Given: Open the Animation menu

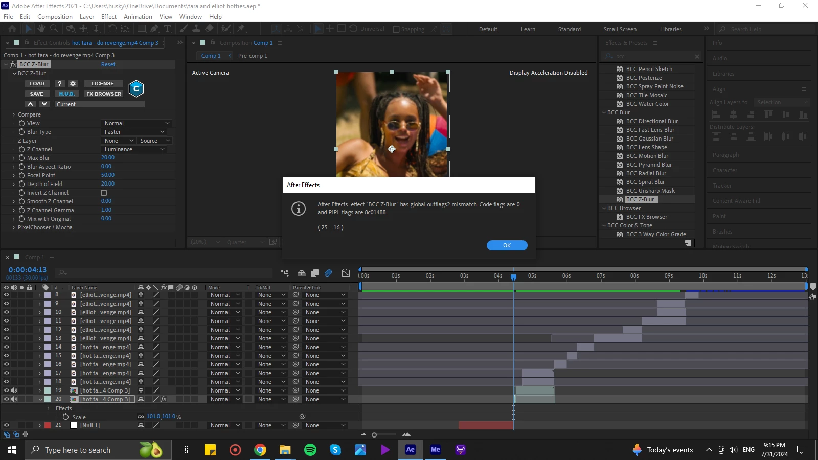Looking at the screenshot, I should 138,17.
